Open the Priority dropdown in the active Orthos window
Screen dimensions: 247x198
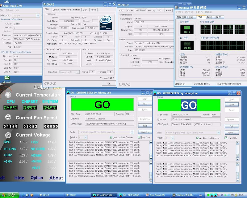[173, 138]
